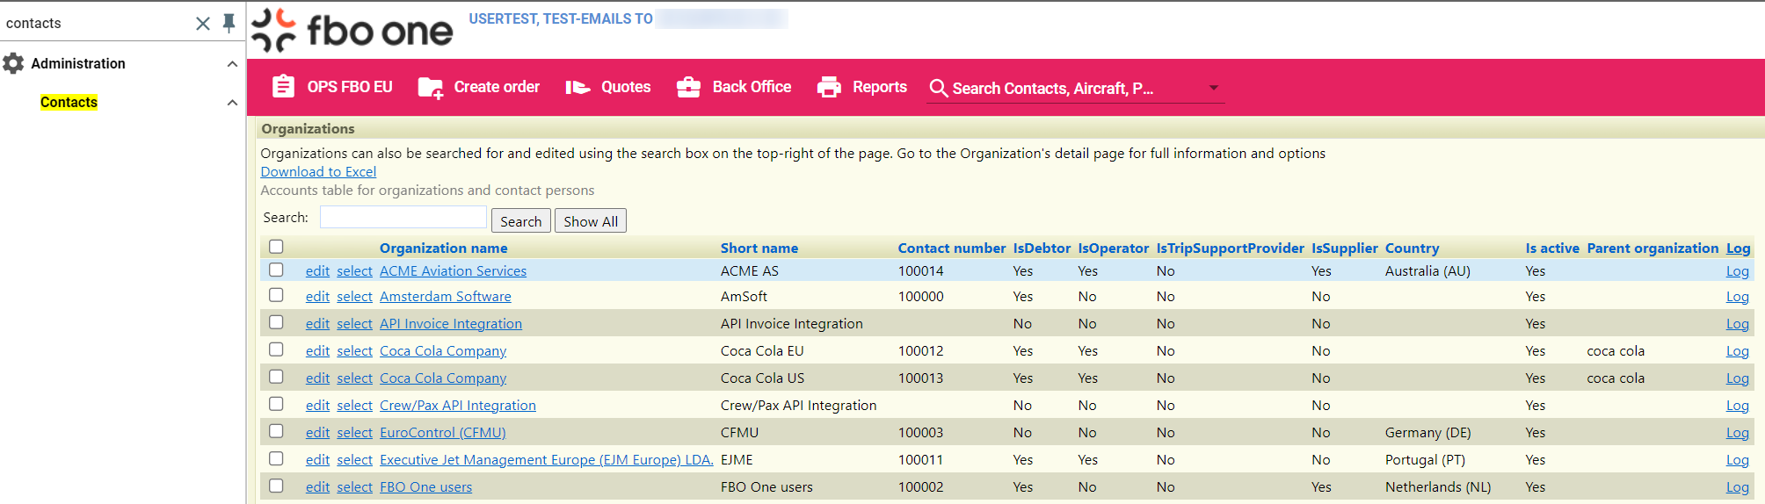Open Log for ACME Aviation Services row
1765x504 pixels.
[x=1737, y=271]
